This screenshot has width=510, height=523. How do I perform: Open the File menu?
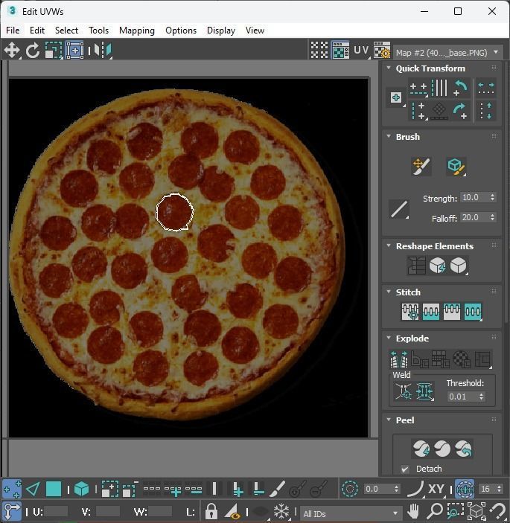(x=13, y=31)
